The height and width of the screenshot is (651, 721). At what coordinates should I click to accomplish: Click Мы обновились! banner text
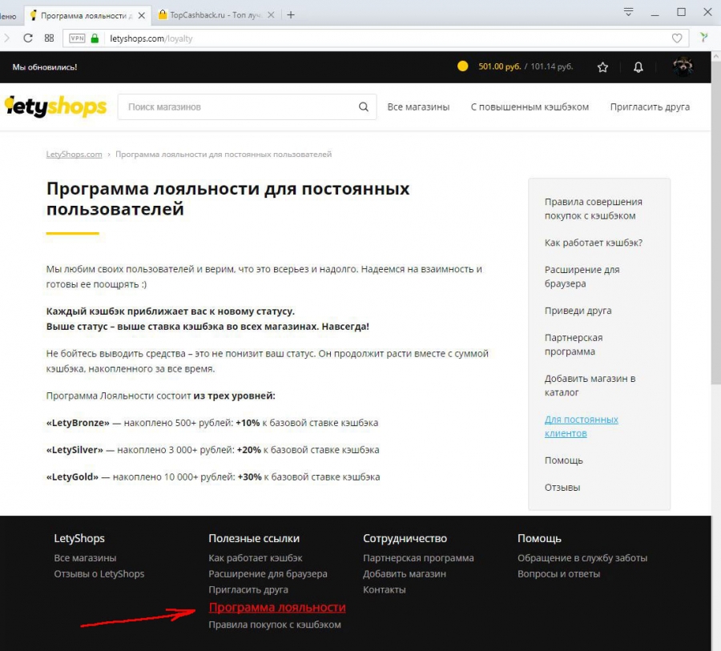[45, 67]
